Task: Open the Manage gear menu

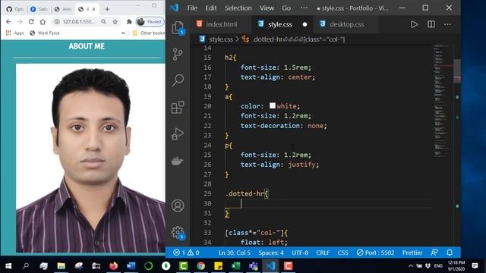Action: [178, 232]
